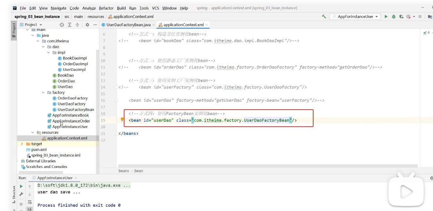
Task: Select UserDaoImpl class in the tree
Action: tap(72, 70)
